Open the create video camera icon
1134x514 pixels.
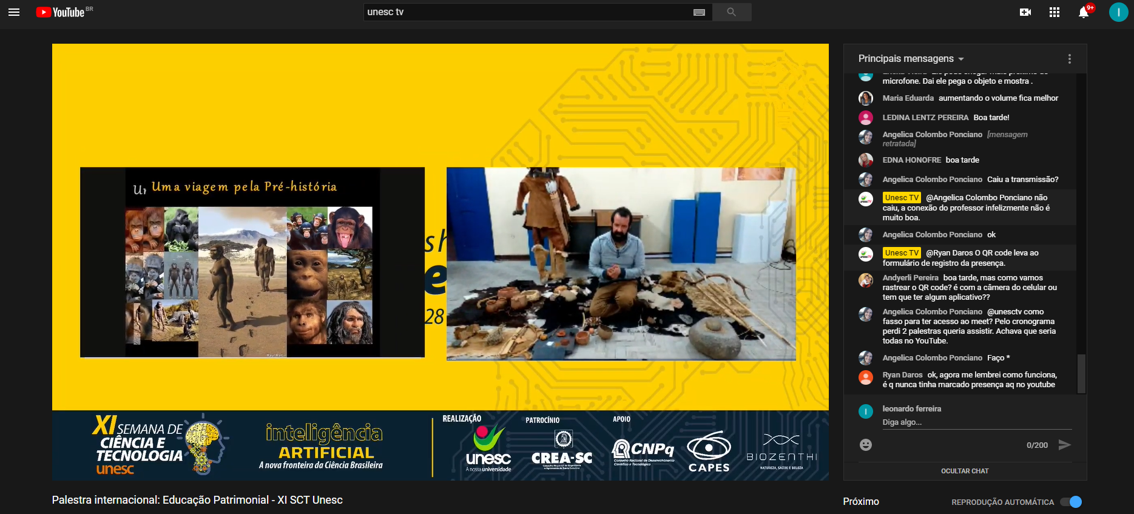(1025, 12)
